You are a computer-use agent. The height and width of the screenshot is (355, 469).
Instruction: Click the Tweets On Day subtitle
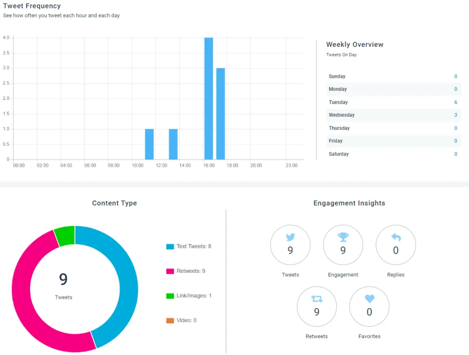[x=341, y=55]
